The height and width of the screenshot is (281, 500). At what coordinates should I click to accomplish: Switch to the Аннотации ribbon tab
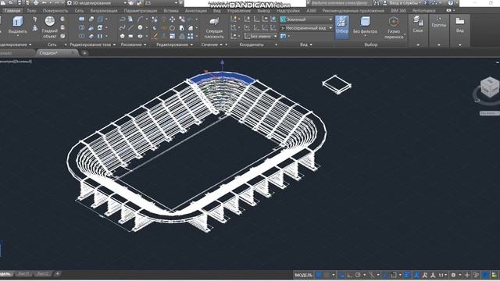[x=196, y=10]
